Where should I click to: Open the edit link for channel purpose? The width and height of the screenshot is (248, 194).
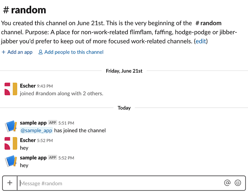(201, 41)
